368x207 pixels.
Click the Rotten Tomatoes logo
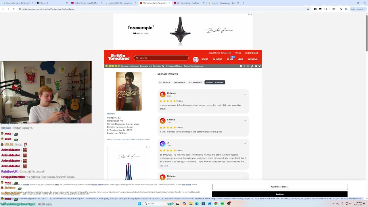tap(119, 57)
